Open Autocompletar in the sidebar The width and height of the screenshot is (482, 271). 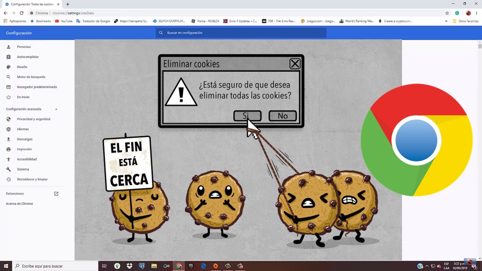pos(28,57)
